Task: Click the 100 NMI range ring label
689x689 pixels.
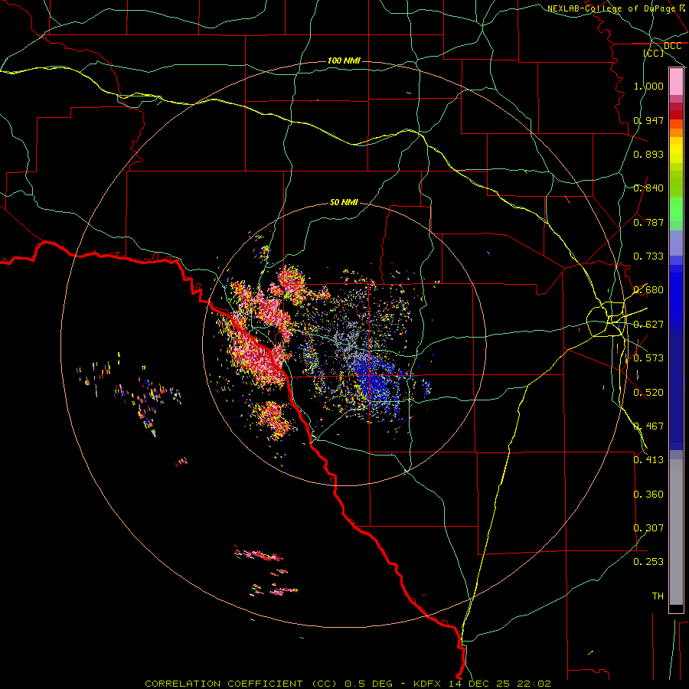Action: pyautogui.click(x=344, y=60)
